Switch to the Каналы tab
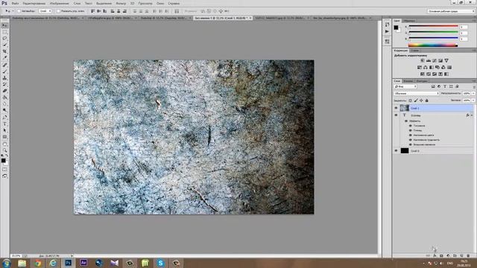Screen dimensions: 477x268 click(408, 81)
